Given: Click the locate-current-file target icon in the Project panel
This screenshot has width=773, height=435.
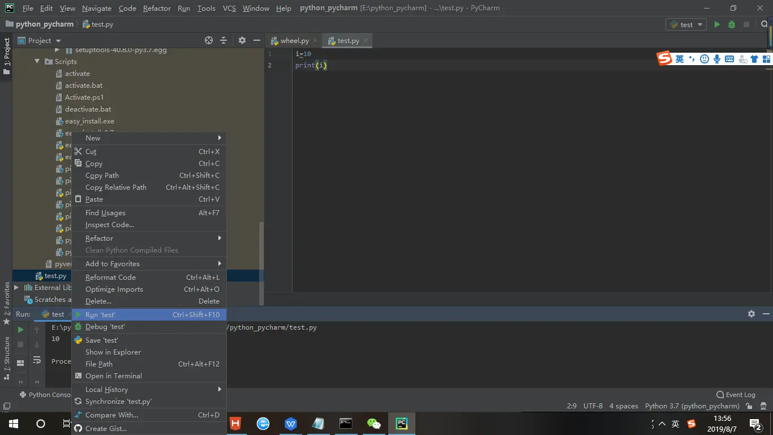Looking at the screenshot, I should click(x=209, y=40).
